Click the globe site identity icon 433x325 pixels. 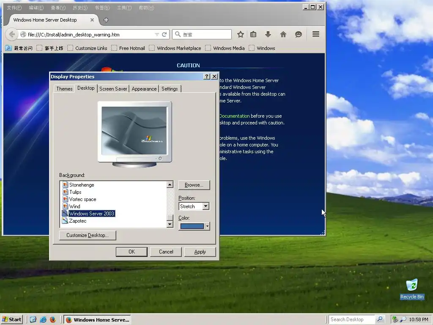pos(23,35)
